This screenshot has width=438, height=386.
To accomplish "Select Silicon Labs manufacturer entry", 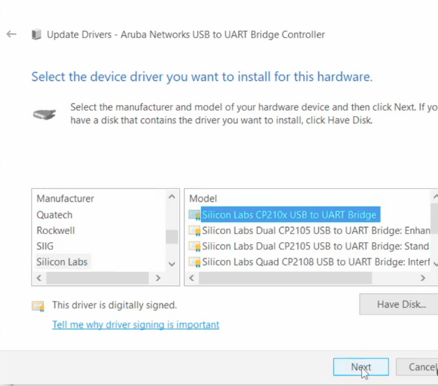I will 62,262.
